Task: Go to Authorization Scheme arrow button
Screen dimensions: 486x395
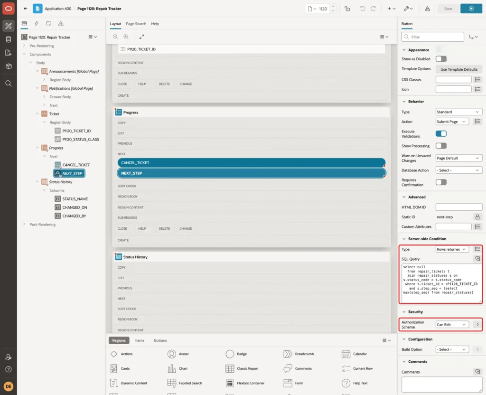Action: tap(477, 325)
